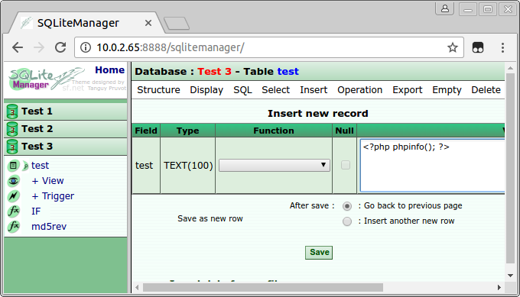520x297 pixels.
Task: Click the browser address bar URL
Action: point(171,47)
